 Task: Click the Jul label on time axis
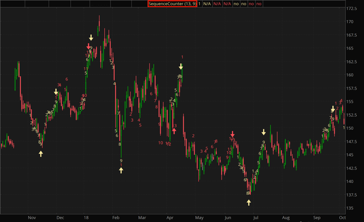point(256,218)
